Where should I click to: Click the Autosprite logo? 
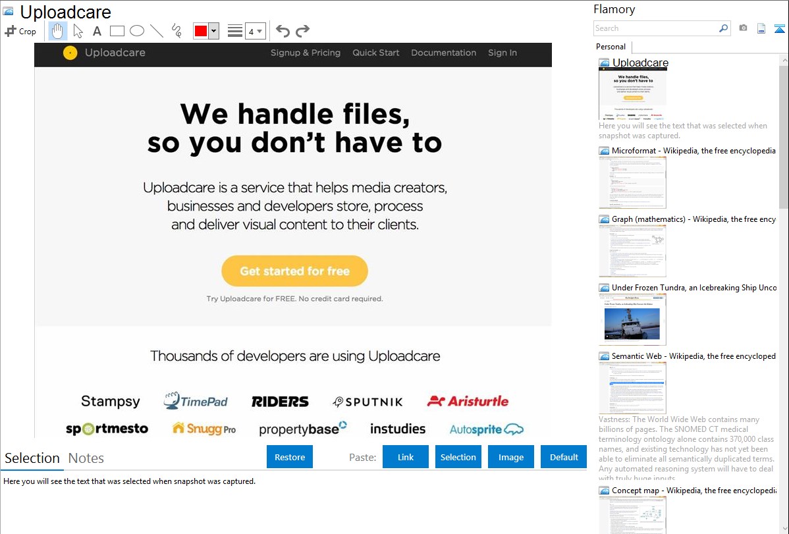[x=487, y=429]
